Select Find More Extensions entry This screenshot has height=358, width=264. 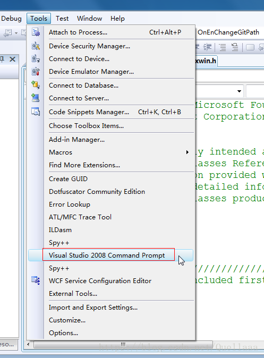click(111, 165)
